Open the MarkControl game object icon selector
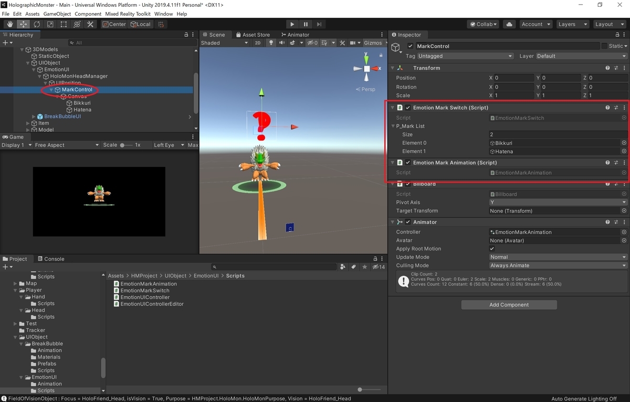This screenshot has height=402, width=630. 397,48
